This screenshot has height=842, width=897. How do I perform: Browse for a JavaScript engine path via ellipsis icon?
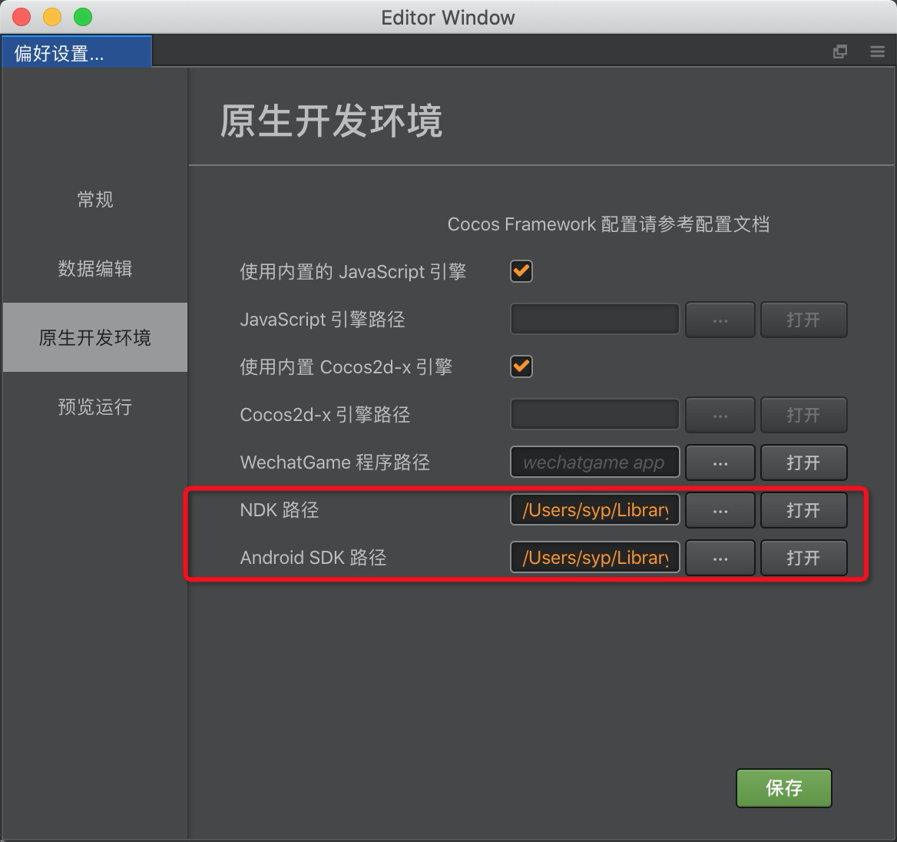(x=720, y=320)
